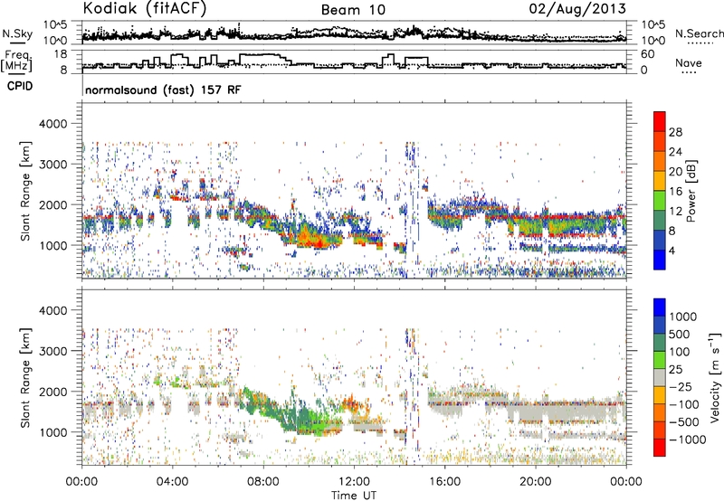The image size is (724, 501).
Task: Click the "20:00" time tick label
Action: [535, 482]
